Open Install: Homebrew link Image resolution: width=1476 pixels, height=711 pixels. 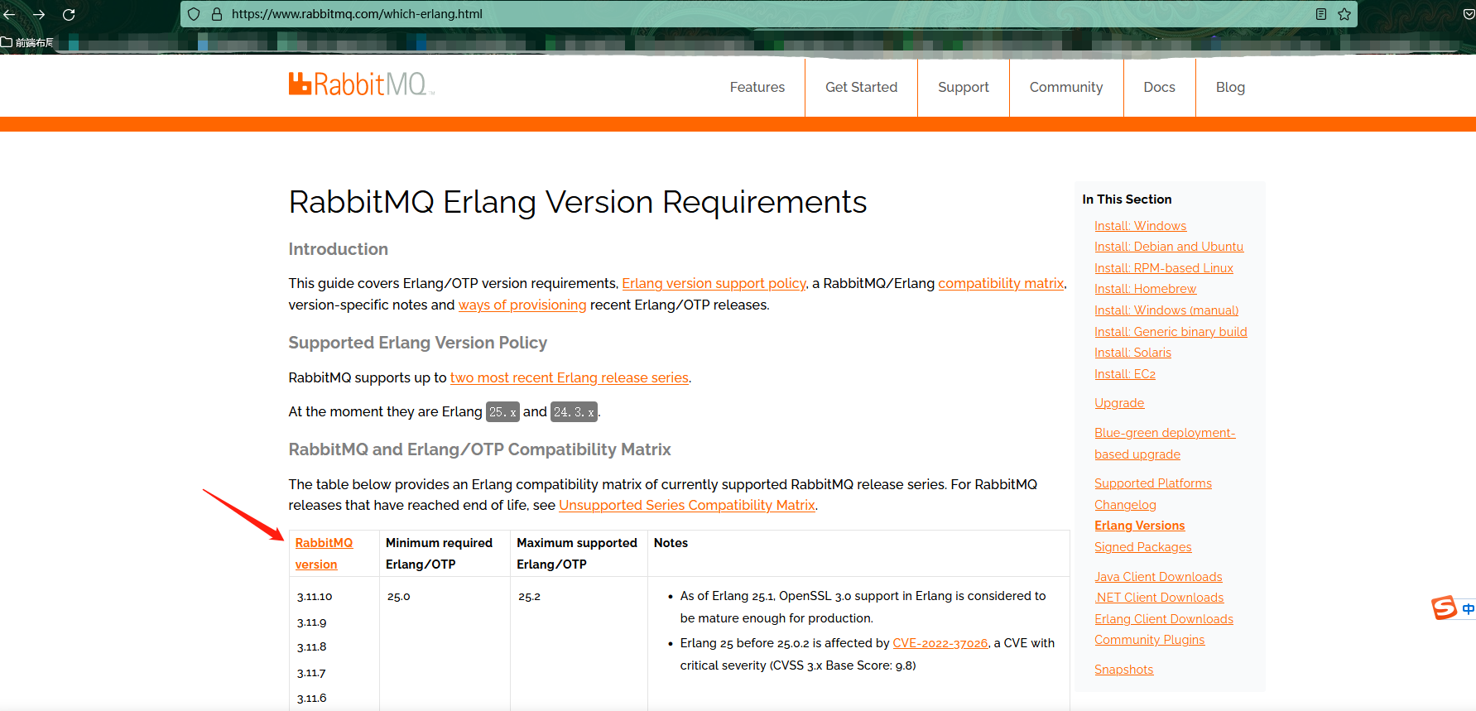pos(1145,289)
